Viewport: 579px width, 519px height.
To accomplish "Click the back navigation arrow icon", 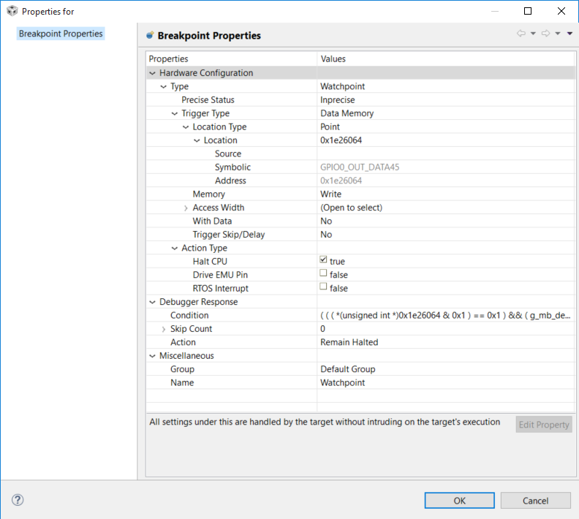I will (x=521, y=33).
